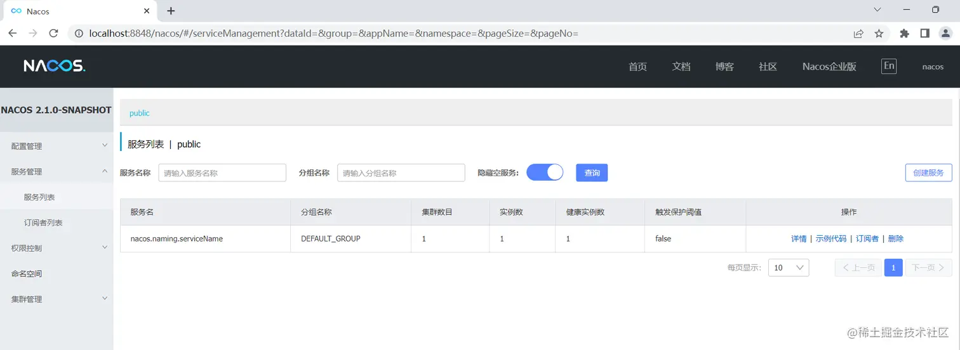Click 上一页 pagination button

(858, 268)
